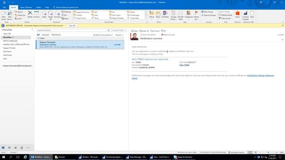
Task: Open the Address Book
Action: click(225, 15)
